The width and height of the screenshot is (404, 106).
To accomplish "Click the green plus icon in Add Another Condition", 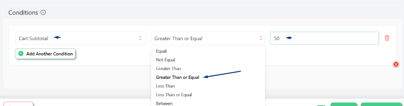I will pyautogui.click(x=21, y=54).
